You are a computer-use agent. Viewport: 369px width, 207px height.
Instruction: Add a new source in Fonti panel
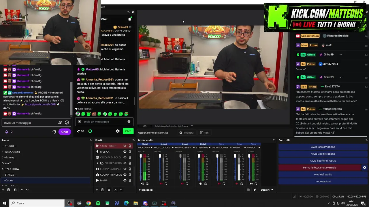(x=97, y=190)
